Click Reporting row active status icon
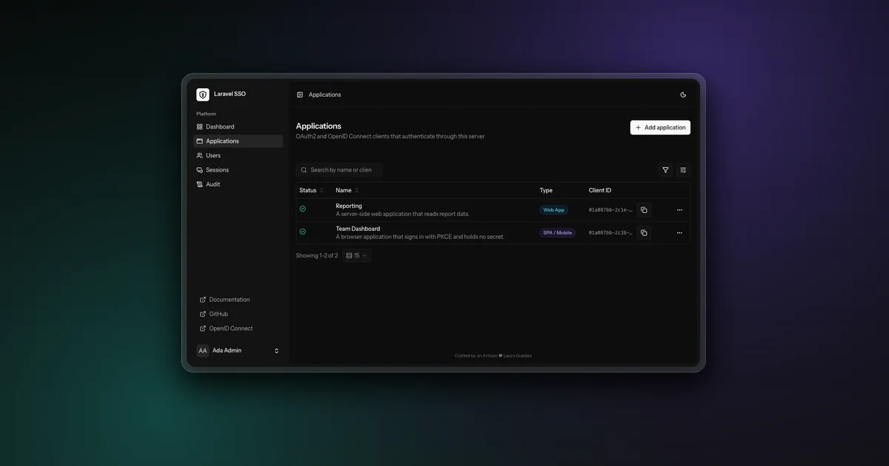Image resolution: width=889 pixels, height=466 pixels. pyautogui.click(x=302, y=209)
